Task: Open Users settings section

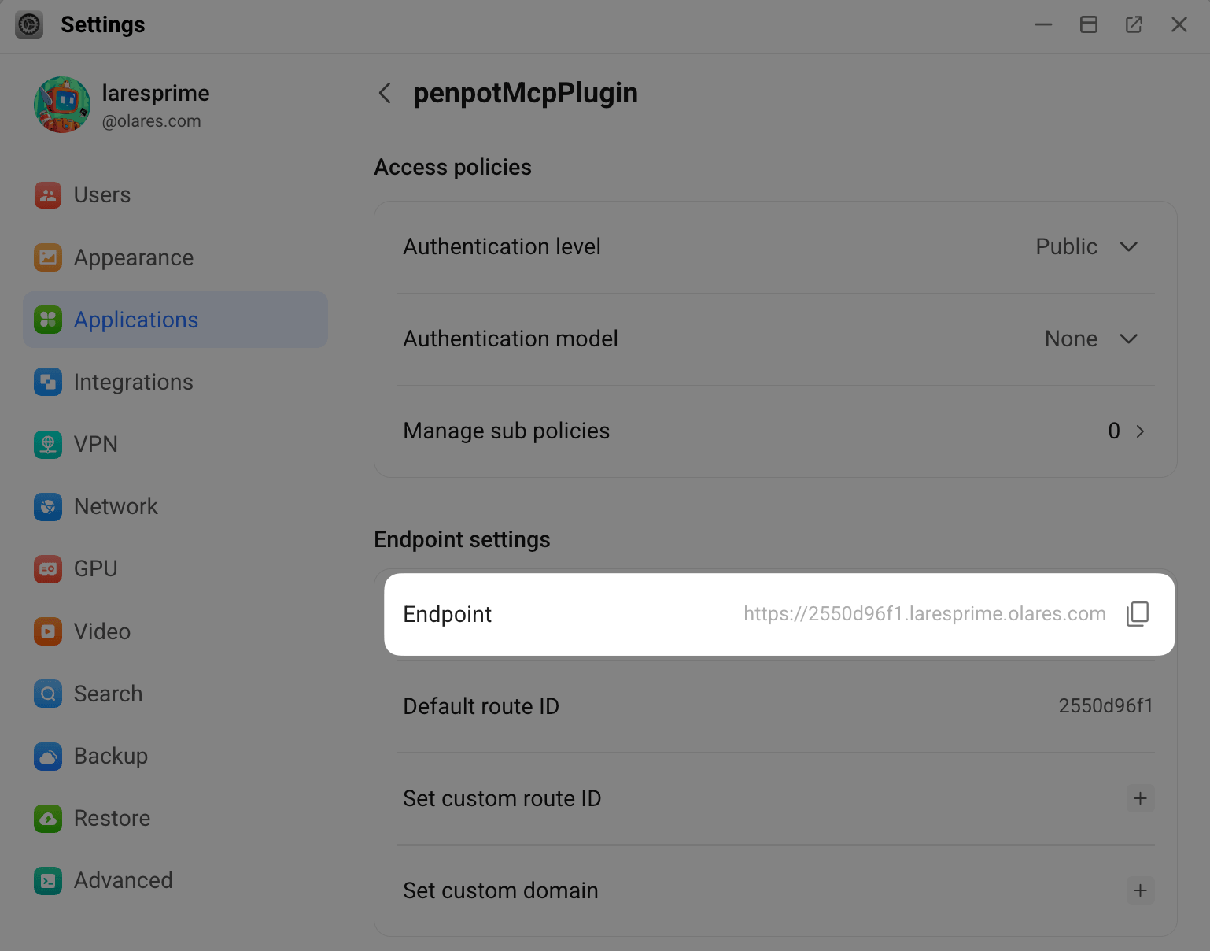Action: [x=175, y=194]
